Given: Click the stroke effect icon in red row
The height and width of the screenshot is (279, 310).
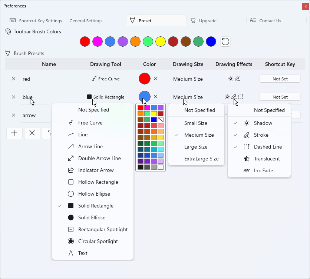Looking at the screenshot, I should click(237, 79).
